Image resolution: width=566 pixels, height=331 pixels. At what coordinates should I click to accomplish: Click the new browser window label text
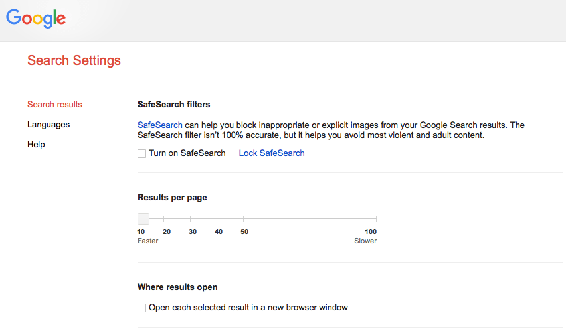point(248,308)
